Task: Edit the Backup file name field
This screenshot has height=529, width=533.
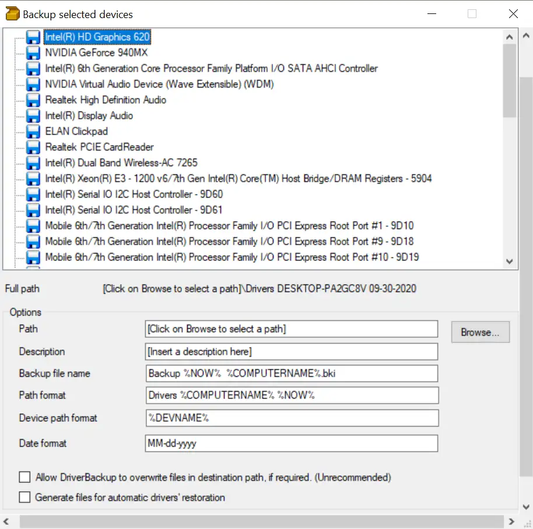Action: (x=292, y=373)
